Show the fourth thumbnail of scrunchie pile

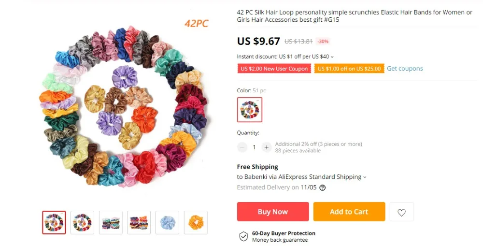coord(139,223)
